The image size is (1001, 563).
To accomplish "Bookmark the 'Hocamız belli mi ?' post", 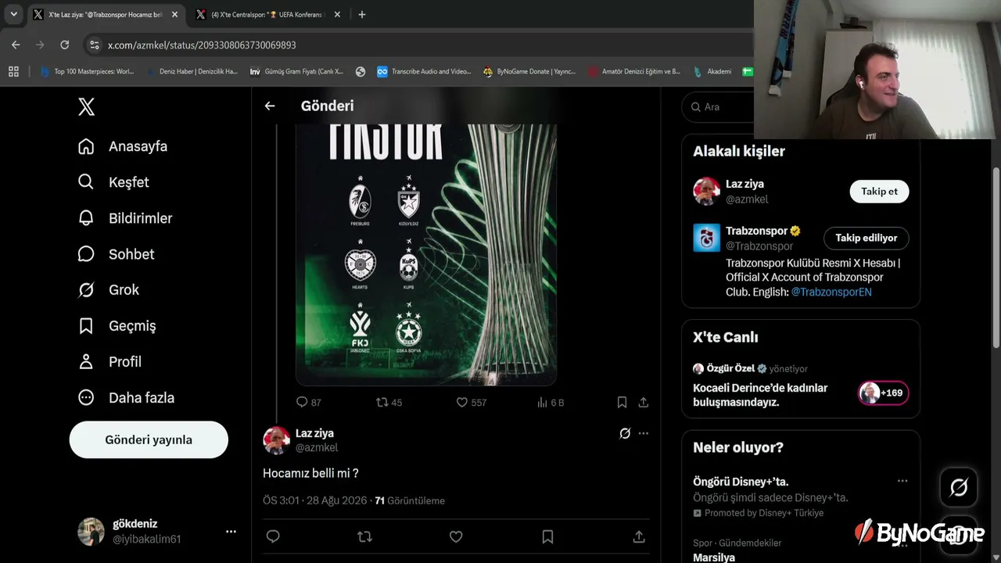I will coord(547,536).
